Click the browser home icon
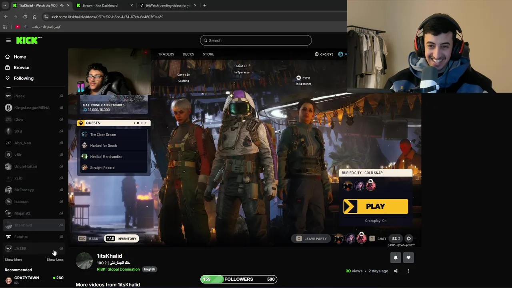This screenshot has width=512, height=288. tap(34, 17)
